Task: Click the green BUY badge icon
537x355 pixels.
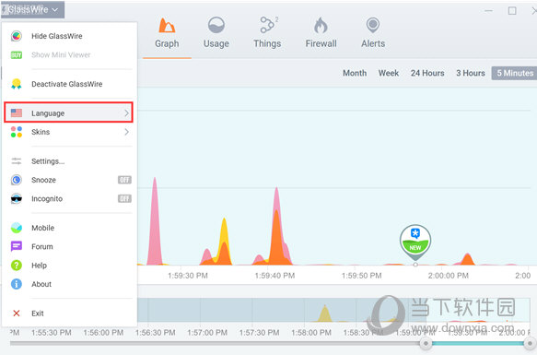Action: tap(17, 55)
